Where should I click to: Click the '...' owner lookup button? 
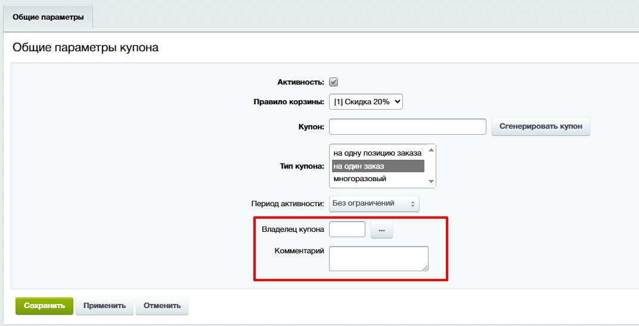click(x=381, y=230)
